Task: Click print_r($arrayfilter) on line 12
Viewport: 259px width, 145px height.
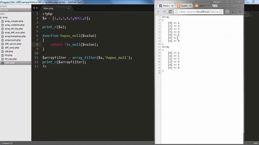Action: (x=64, y=62)
